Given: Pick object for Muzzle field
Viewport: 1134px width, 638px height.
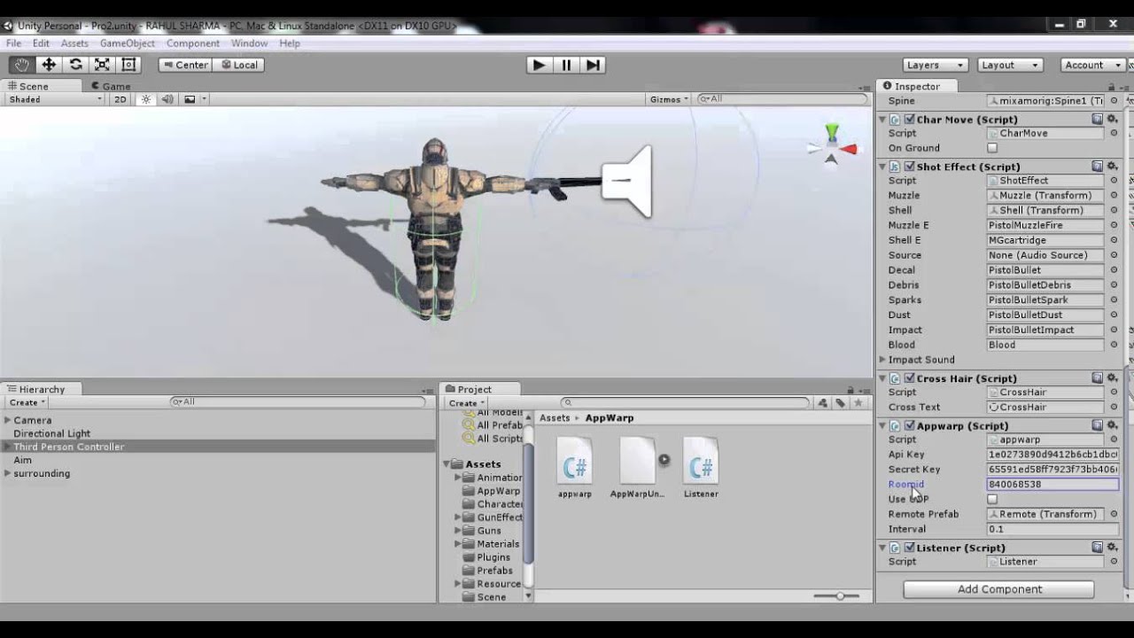Looking at the screenshot, I should point(1114,195).
